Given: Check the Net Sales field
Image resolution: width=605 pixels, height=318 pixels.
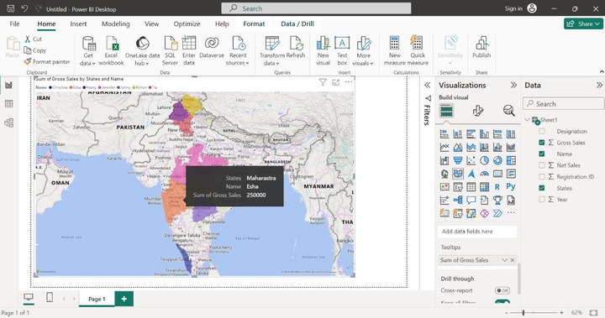Looking at the screenshot, I should (542, 165).
